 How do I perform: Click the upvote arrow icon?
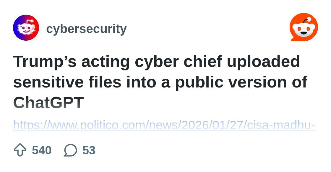[20, 150]
